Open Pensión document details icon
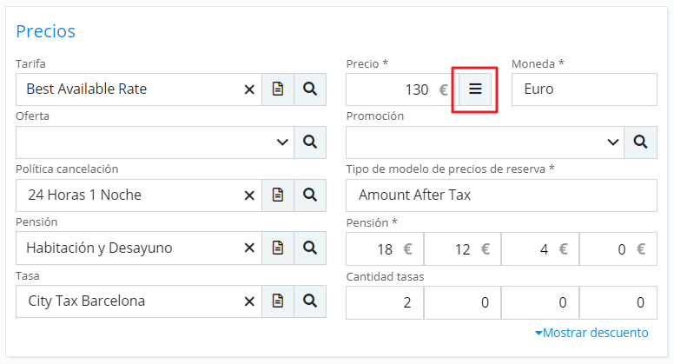Screen dimensions: 674x364 (278, 248)
